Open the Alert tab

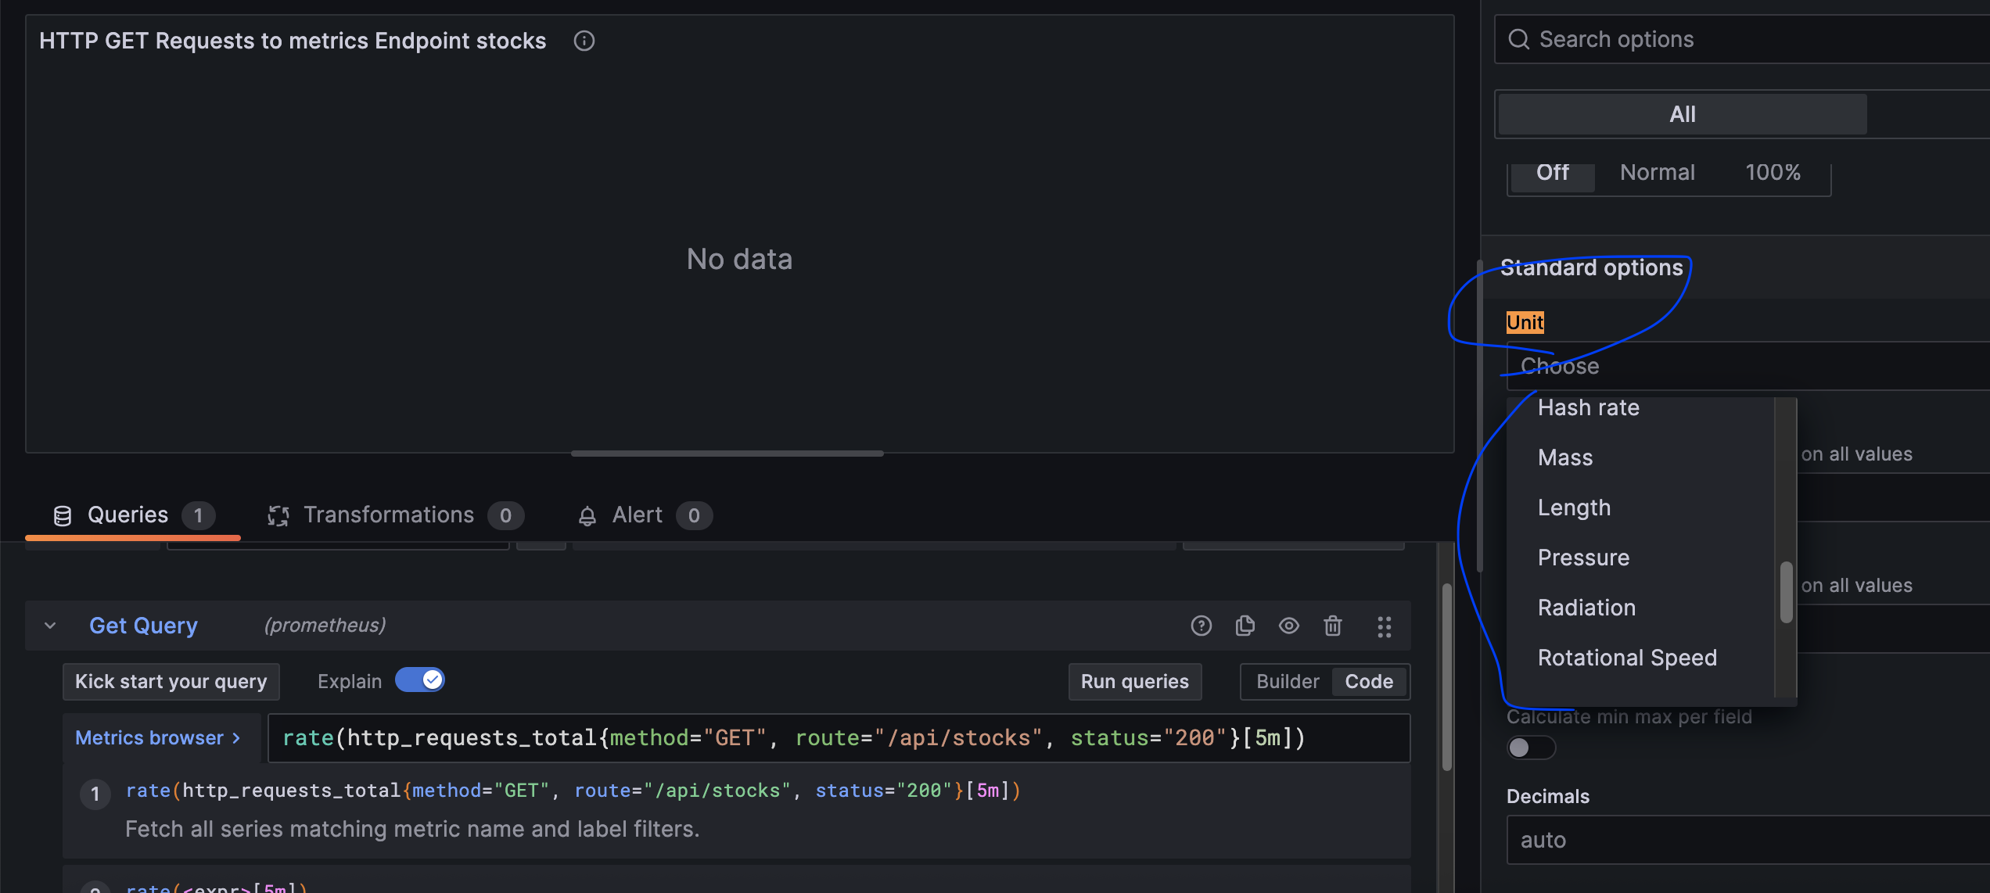click(645, 515)
